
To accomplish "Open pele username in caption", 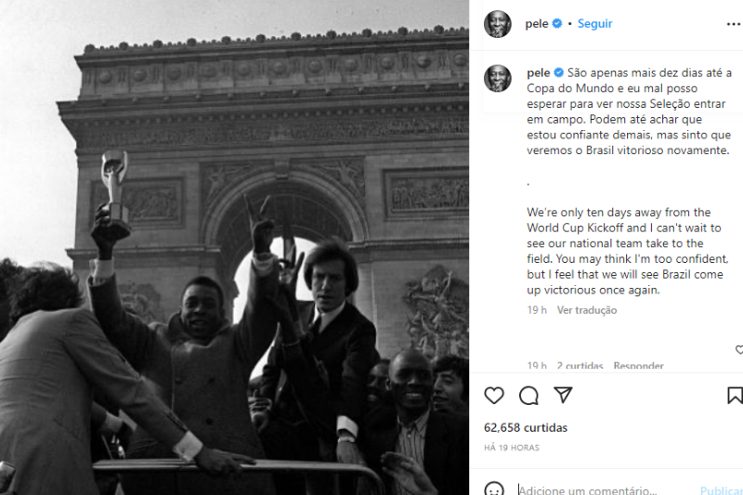I will click(539, 73).
